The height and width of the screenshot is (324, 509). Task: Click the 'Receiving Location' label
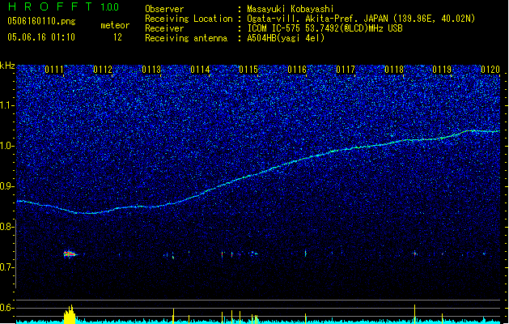(189, 19)
